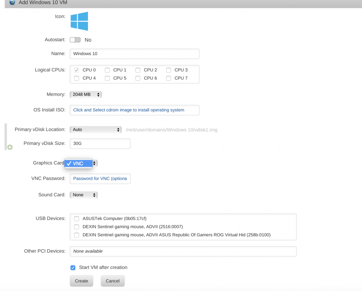This screenshot has width=362, height=291.
Task: Enable the CPU 1 checkbox
Action: point(107,70)
